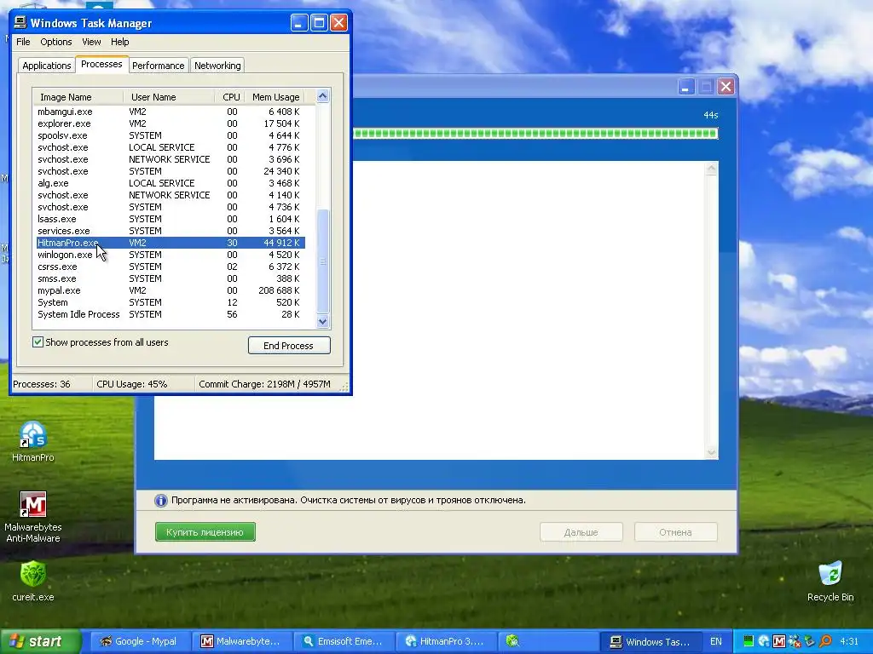Image resolution: width=873 pixels, height=654 pixels.
Task: Click the Windows Task Manager taskbar button
Action: [x=650, y=641]
